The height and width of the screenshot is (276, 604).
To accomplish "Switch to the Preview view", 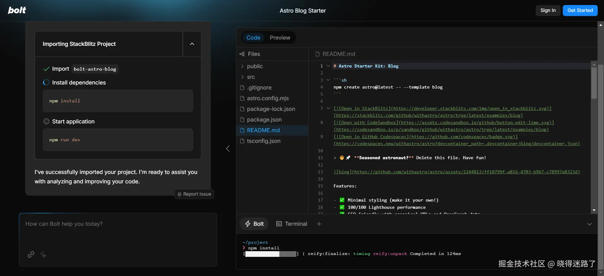I will pyautogui.click(x=280, y=38).
